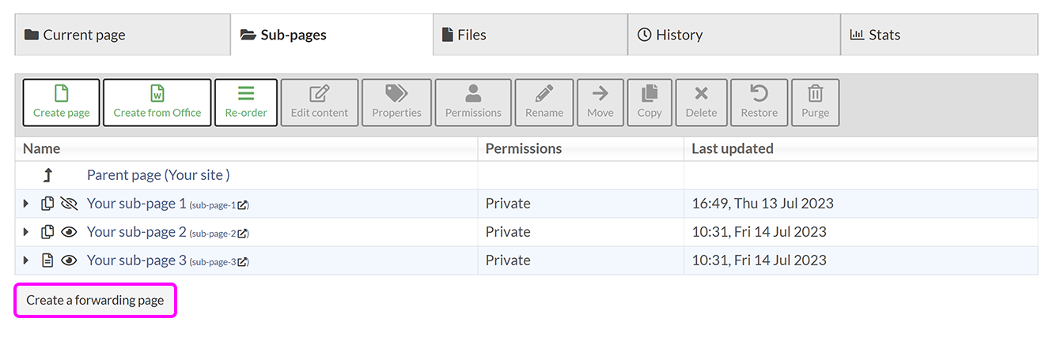Click Create a forwarding page button
Viewport: 1053px width, 337px height.
click(x=95, y=301)
